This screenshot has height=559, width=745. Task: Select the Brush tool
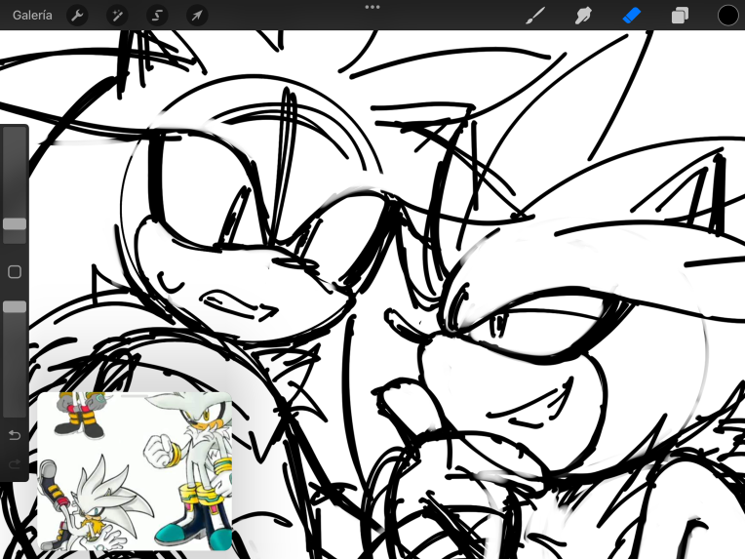pos(535,16)
